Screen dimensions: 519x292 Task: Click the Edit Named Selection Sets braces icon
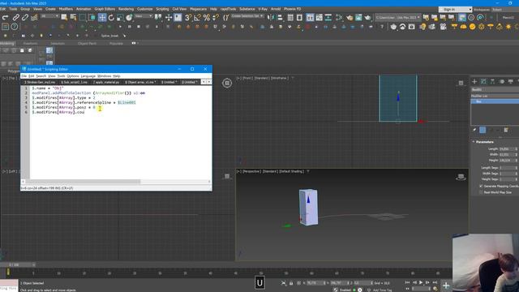click(225, 17)
